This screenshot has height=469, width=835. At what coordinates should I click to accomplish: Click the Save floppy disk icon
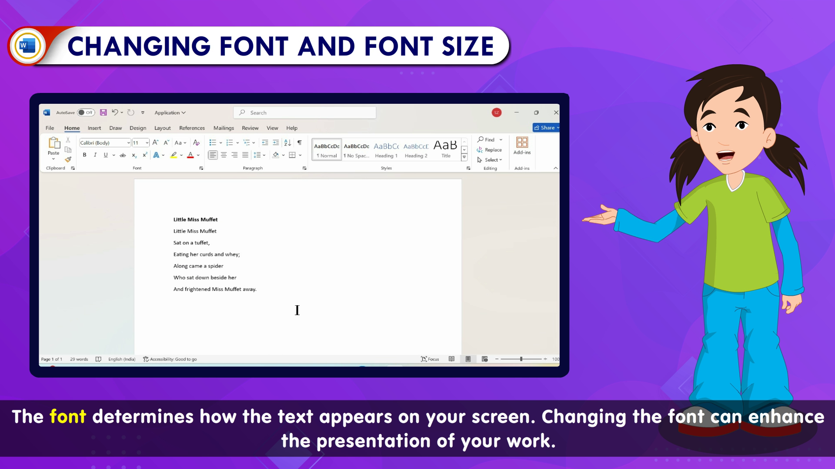(103, 112)
